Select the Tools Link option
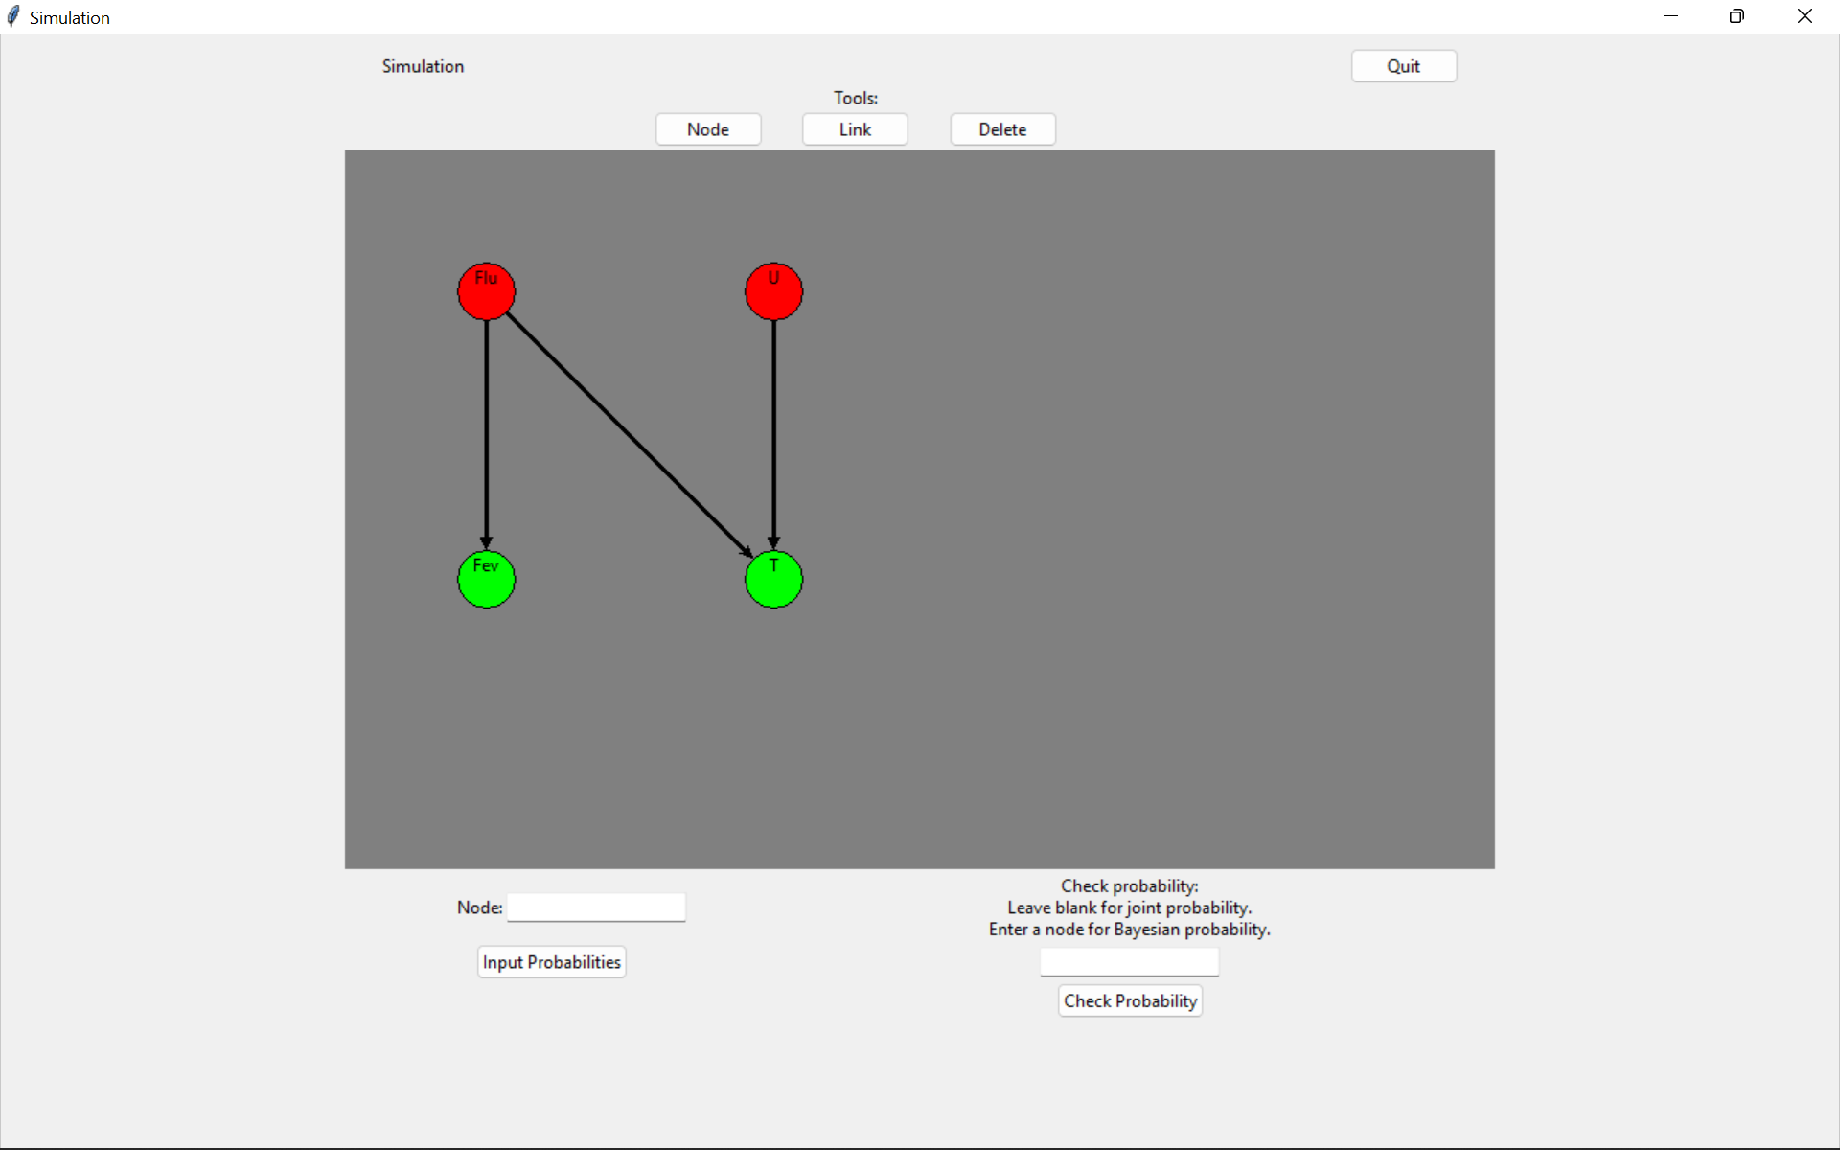The height and width of the screenshot is (1150, 1840). [855, 128]
